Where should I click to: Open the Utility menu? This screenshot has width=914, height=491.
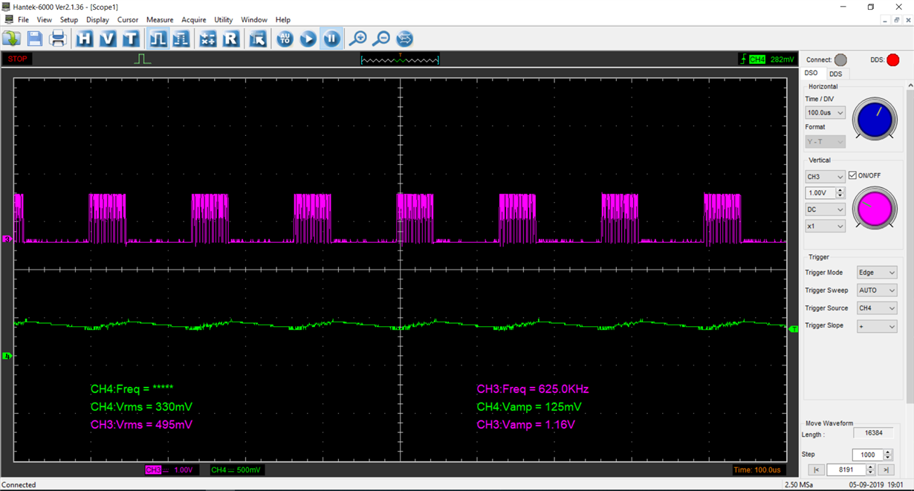click(223, 19)
